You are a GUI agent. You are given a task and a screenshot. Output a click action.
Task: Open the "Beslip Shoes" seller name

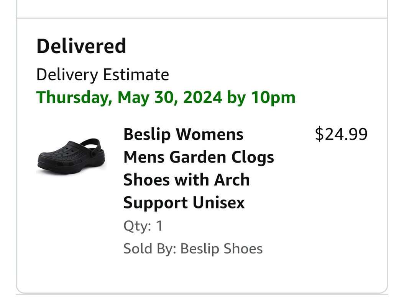pos(221,249)
